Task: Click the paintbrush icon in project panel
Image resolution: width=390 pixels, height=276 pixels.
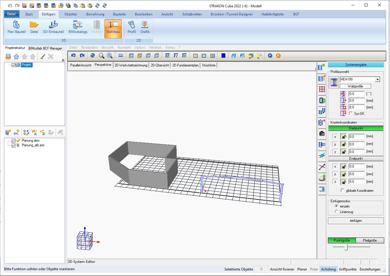Action: click(43, 57)
